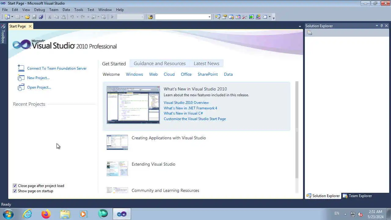Open Customize the Visual Studio Start Page link
The width and height of the screenshot is (391, 220).
click(x=195, y=119)
